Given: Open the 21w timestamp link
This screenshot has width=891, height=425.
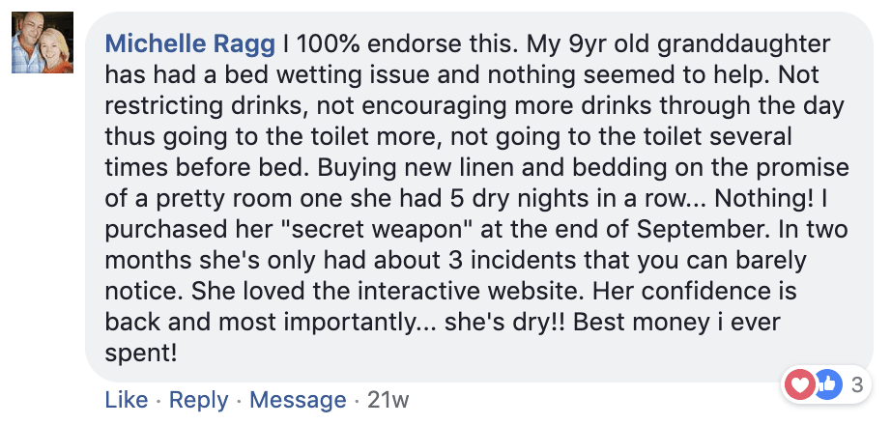Looking at the screenshot, I should 391,400.
